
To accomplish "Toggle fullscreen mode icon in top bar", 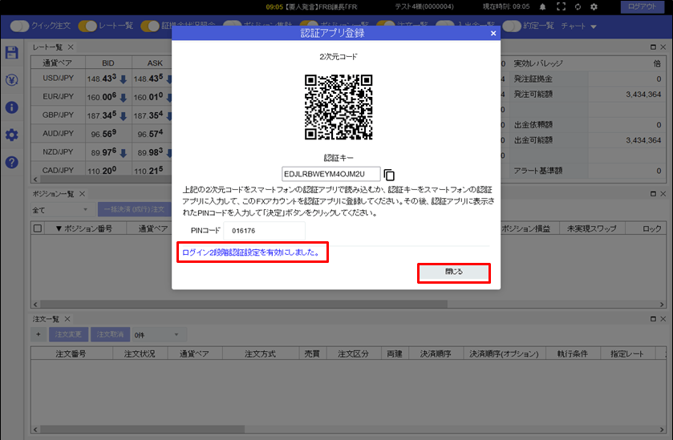I will click(x=561, y=7).
